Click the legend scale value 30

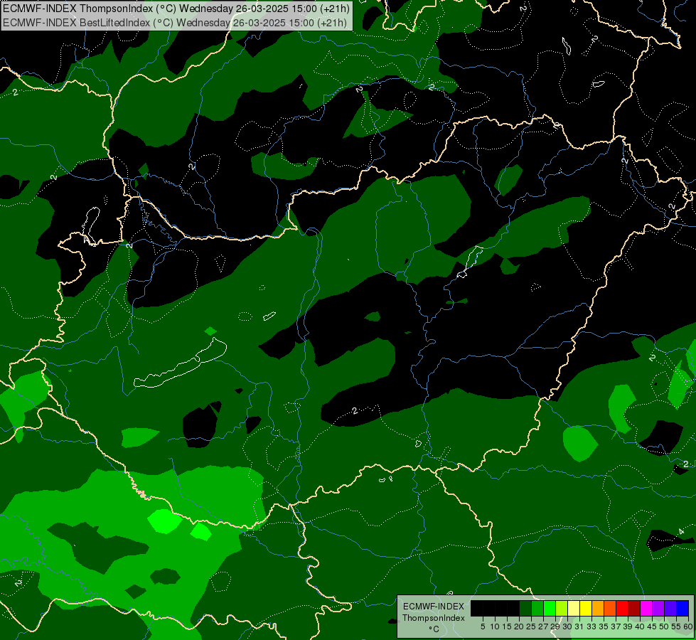[568, 626]
